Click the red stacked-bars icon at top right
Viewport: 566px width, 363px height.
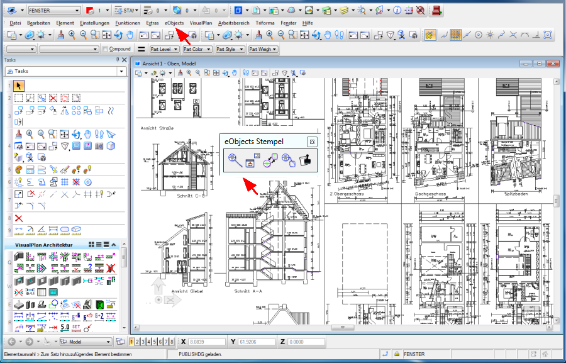(x=437, y=11)
